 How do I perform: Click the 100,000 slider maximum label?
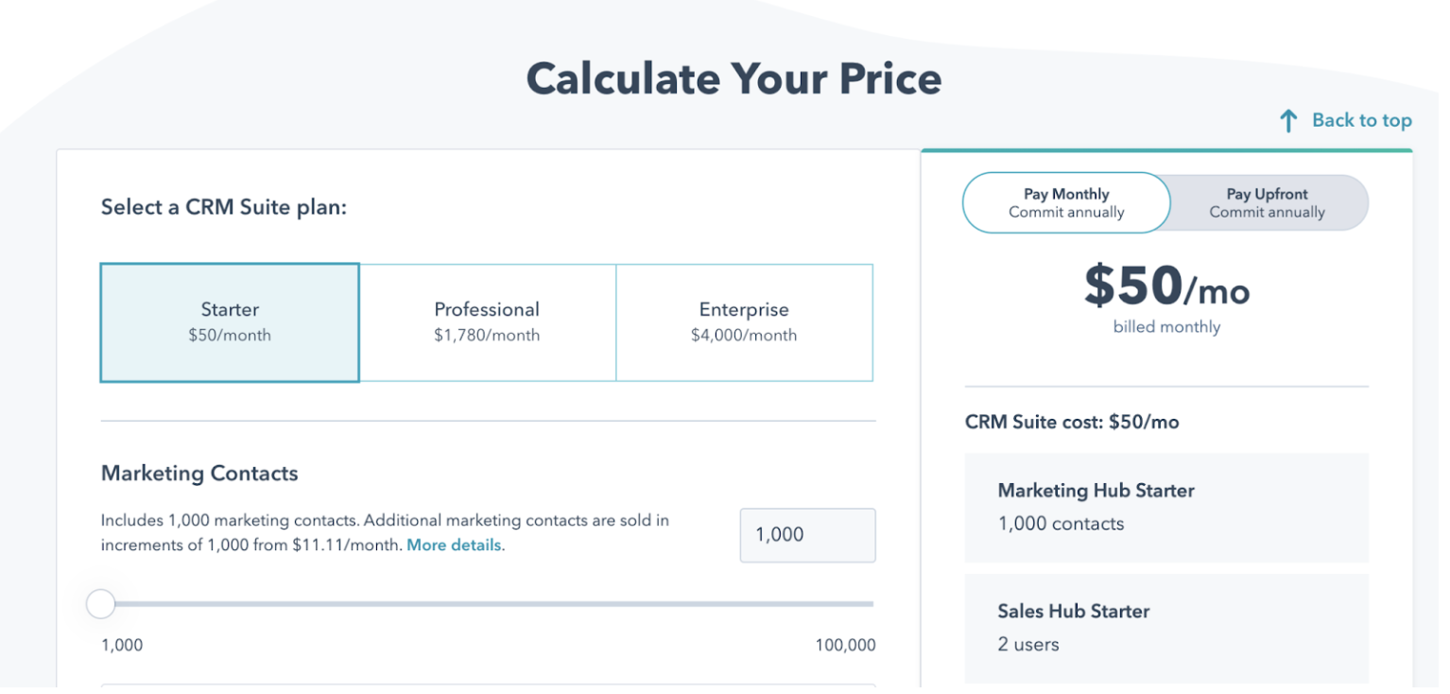click(845, 646)
